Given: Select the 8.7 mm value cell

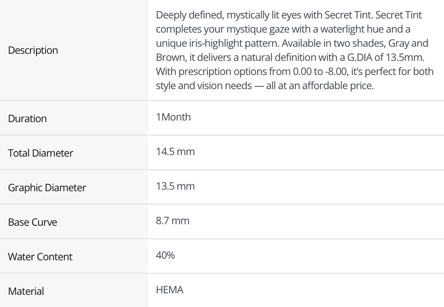Looking at the screenshot, I should (x=172, y=221).
